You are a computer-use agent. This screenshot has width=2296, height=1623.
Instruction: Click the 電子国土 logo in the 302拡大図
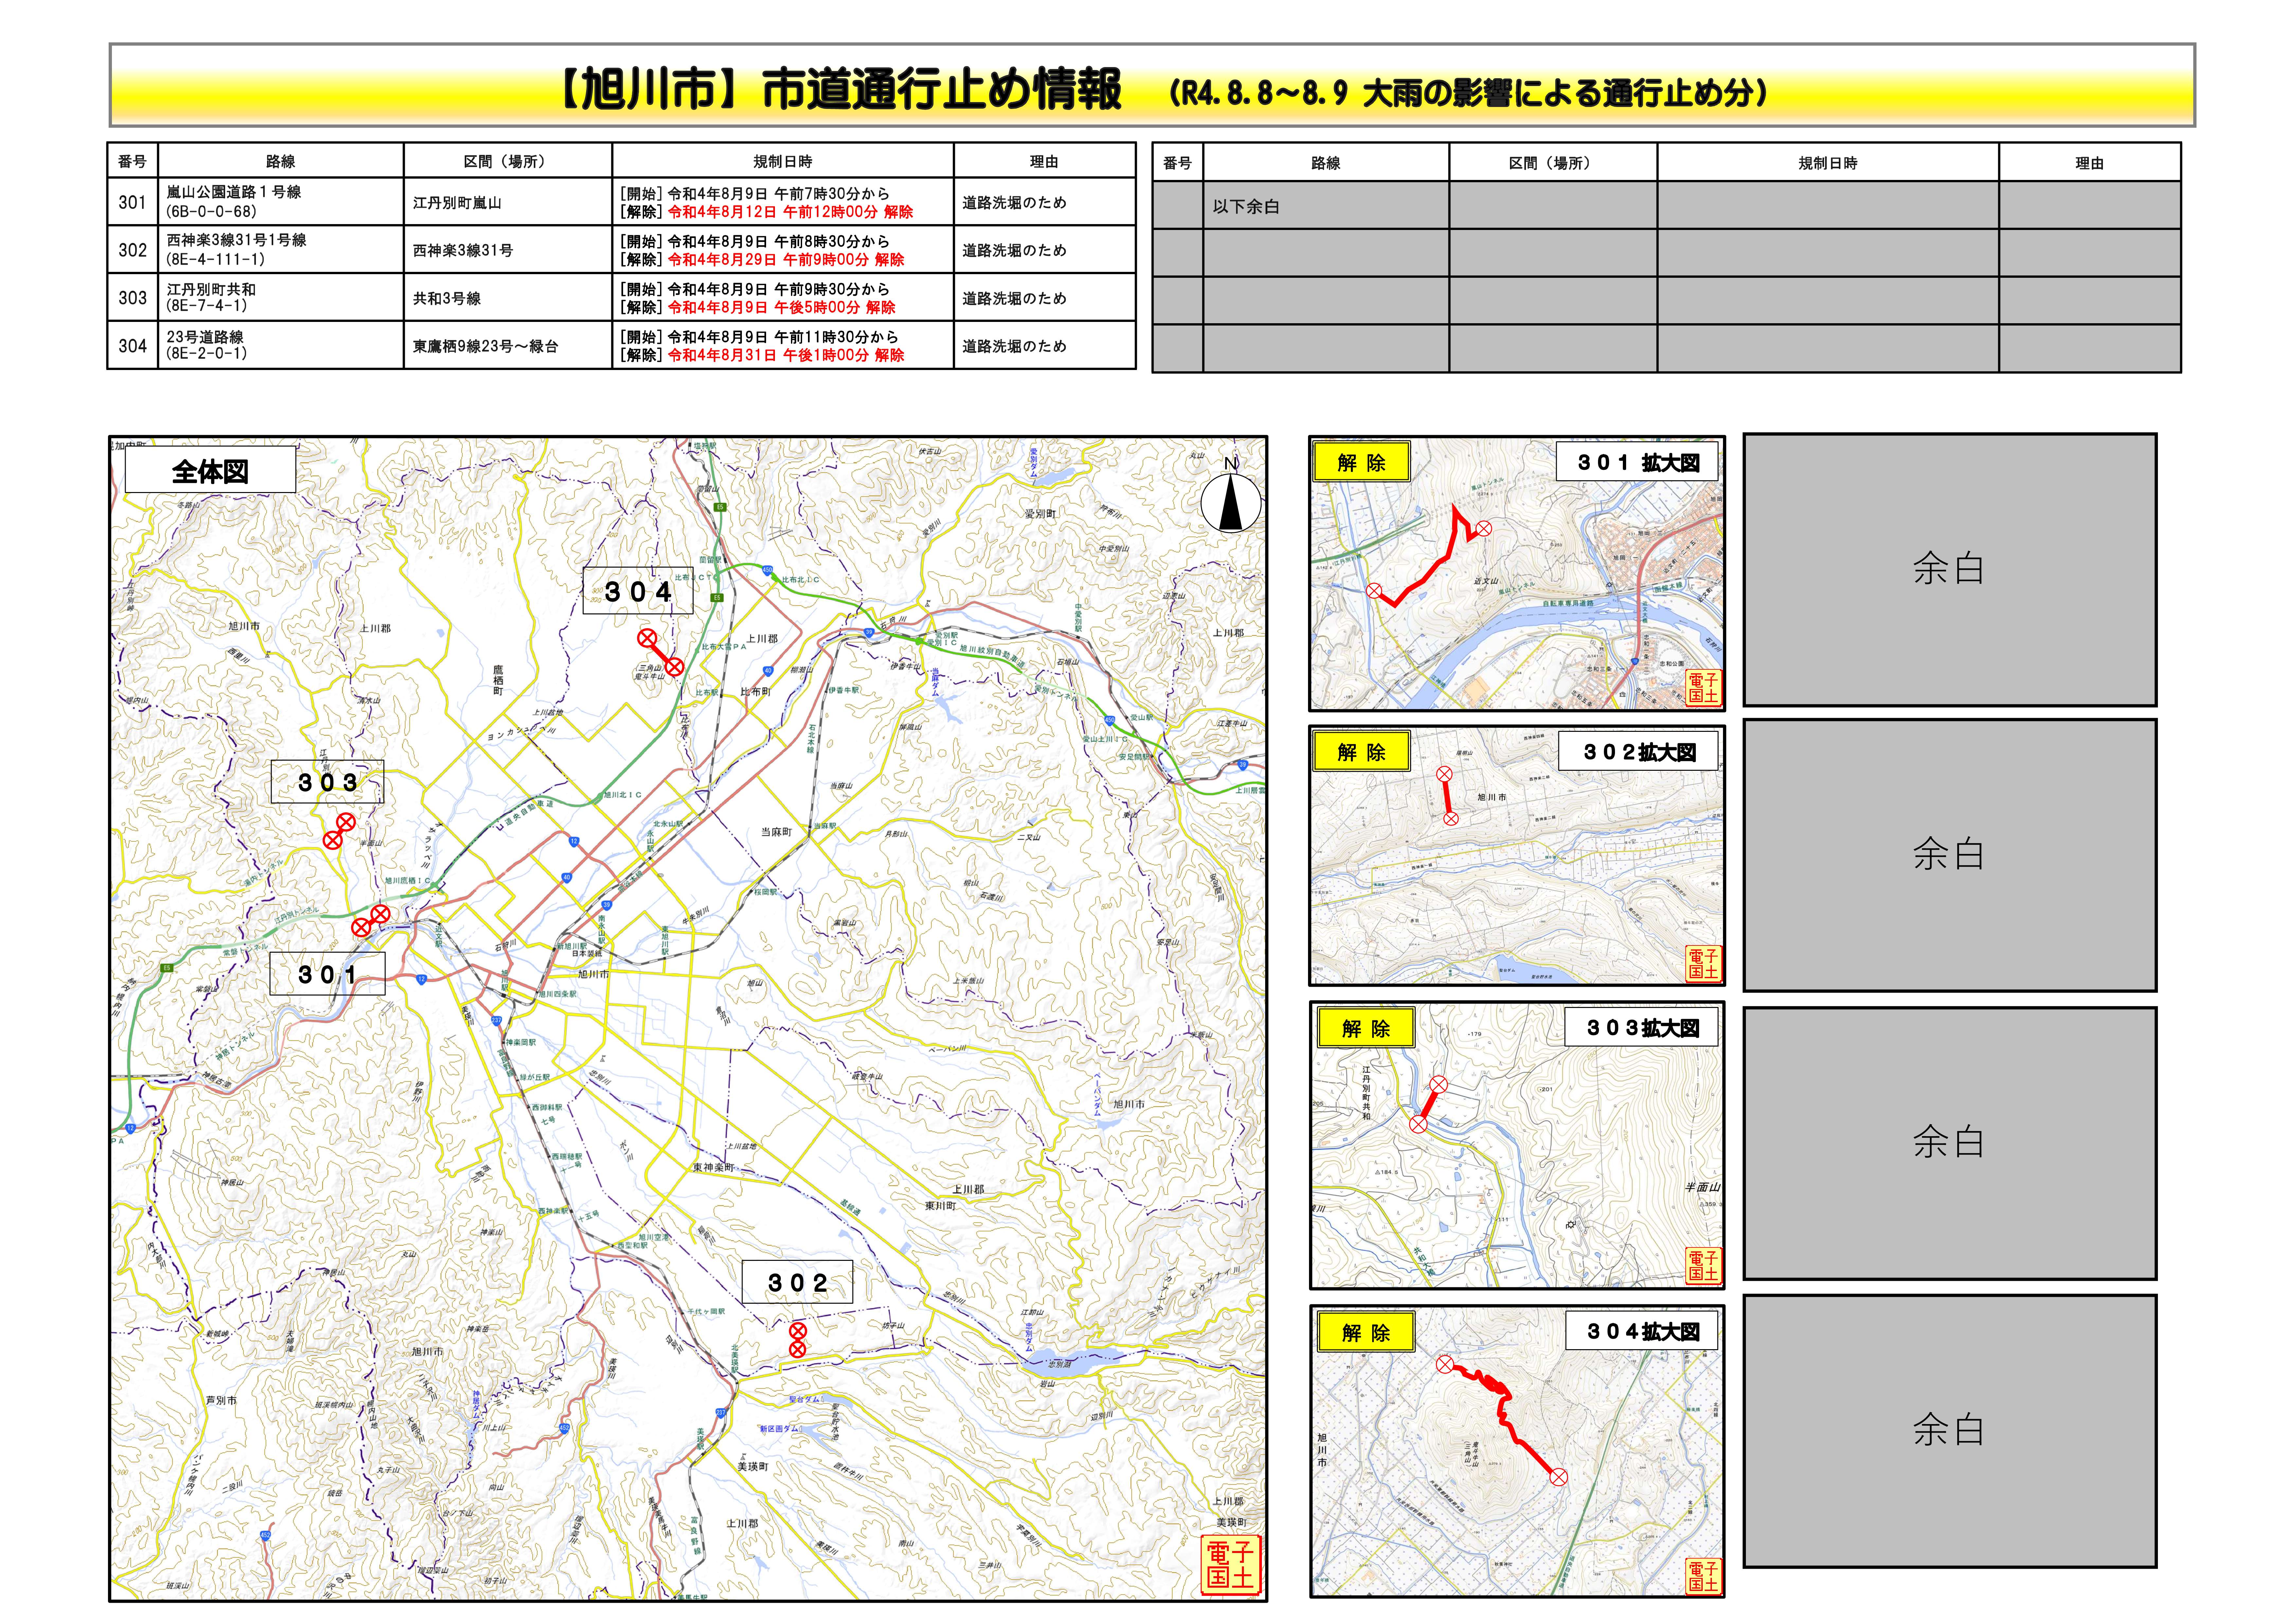point(1703,964)
